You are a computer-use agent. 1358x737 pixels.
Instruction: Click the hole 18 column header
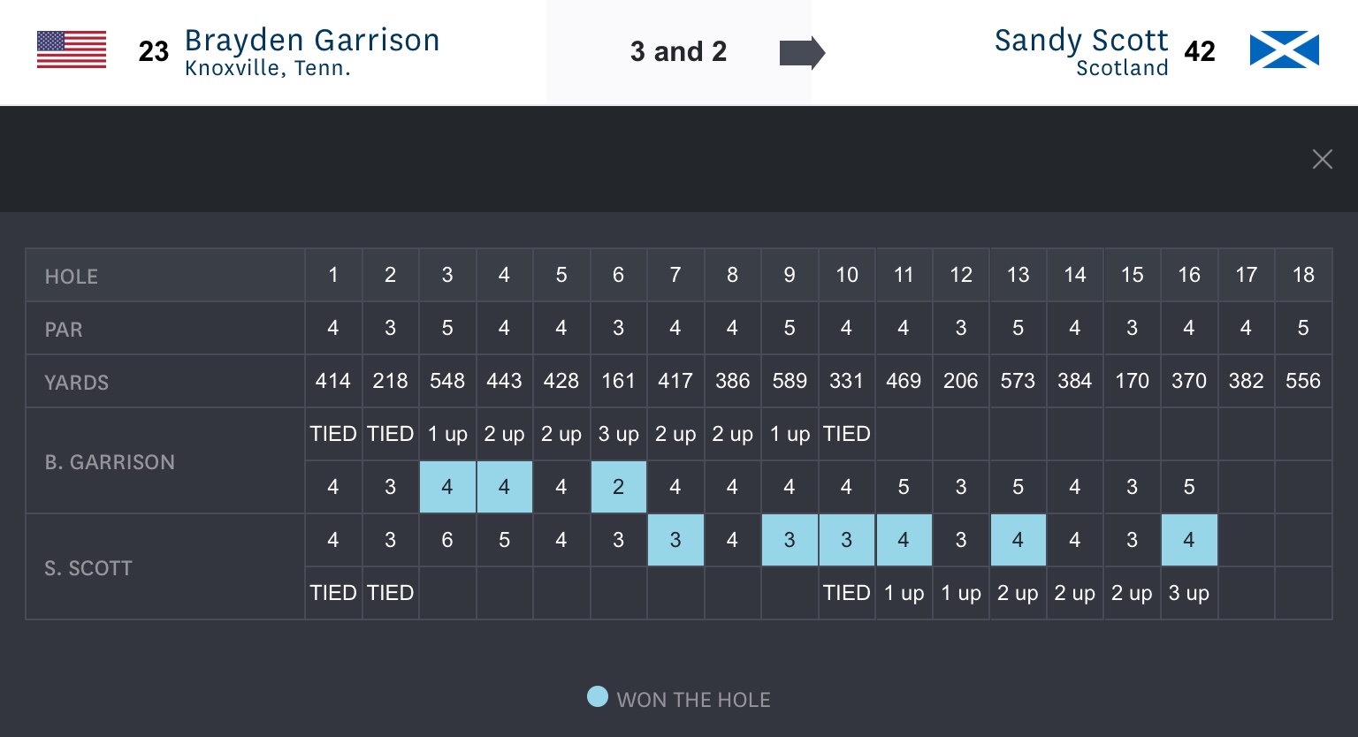pyautogui.click(x=1302, y=275)
